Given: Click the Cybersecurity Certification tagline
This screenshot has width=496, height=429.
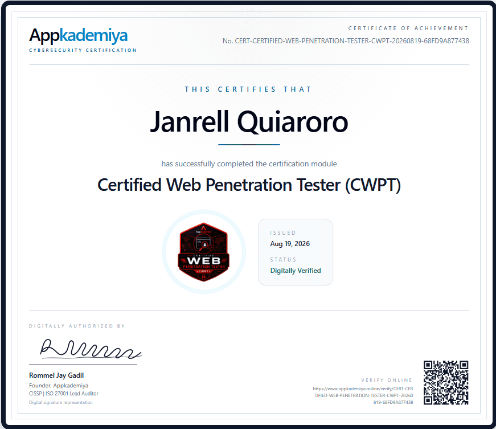Looking at the screenshot, I should (x=83, y=50).
